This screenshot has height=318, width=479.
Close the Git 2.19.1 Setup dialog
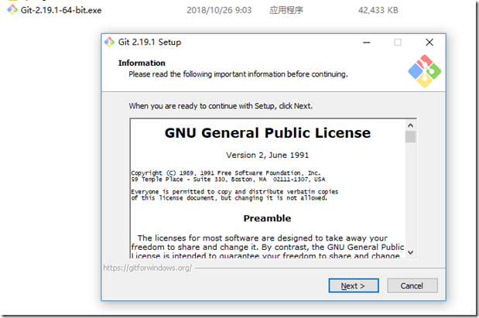click(429, 42)
